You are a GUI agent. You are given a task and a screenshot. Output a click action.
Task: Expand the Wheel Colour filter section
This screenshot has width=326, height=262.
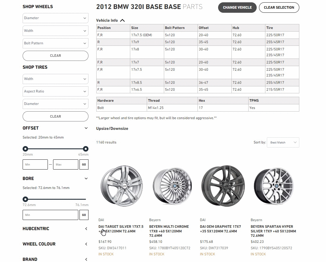(55, 244)
